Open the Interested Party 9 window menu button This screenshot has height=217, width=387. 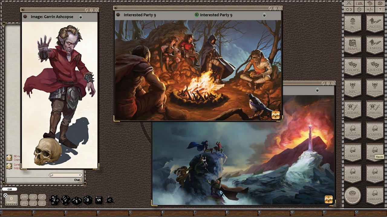[118, 15]
